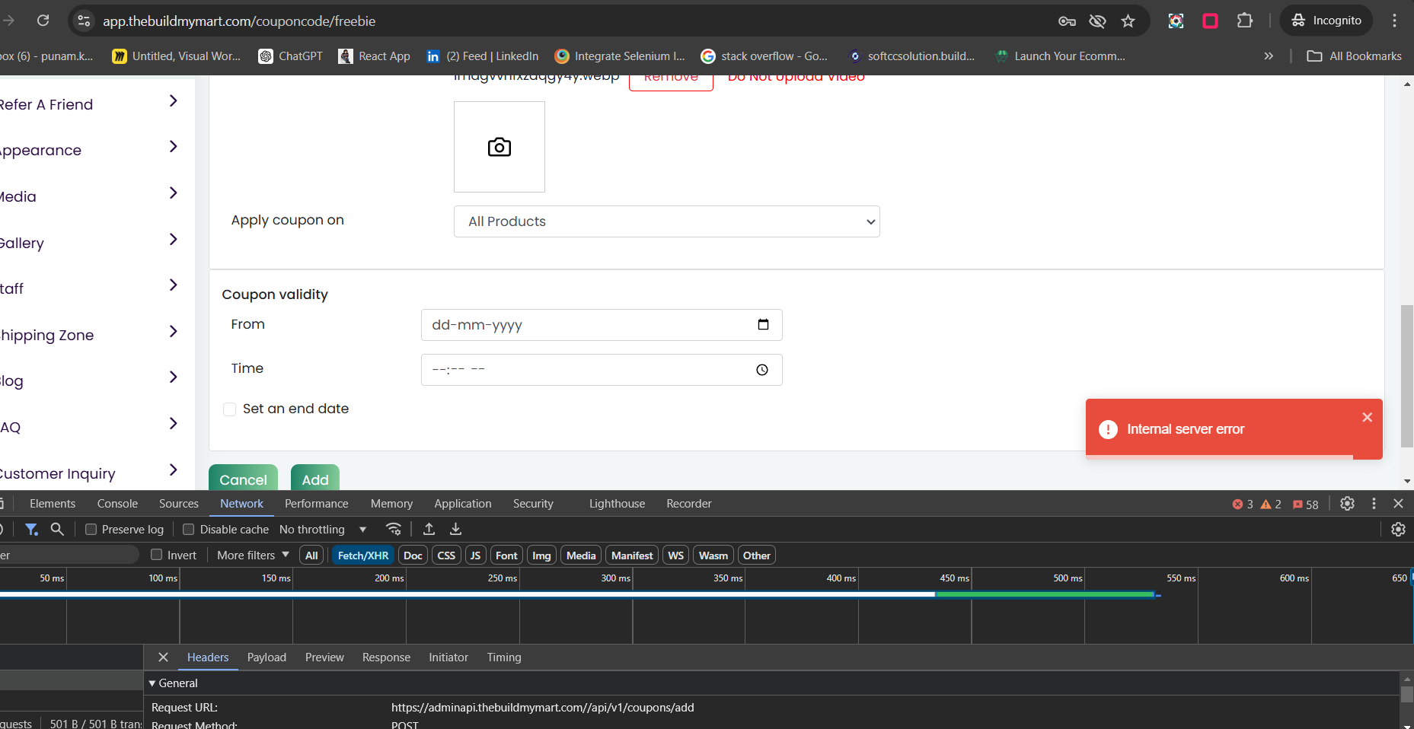Open saved passwords key icon

point(1067,21)
